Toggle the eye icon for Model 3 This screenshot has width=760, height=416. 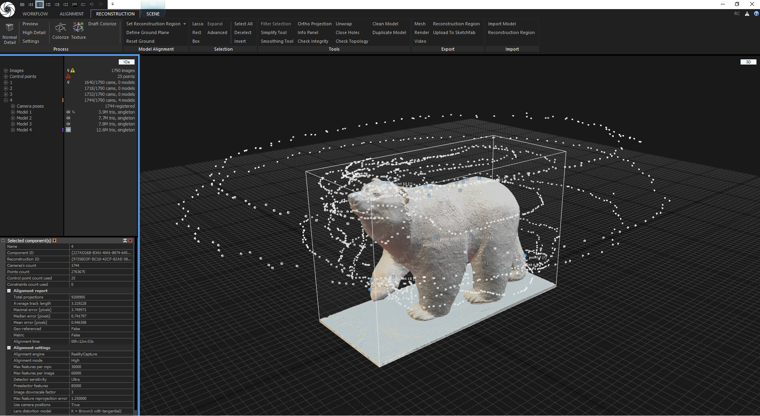(x=68, y=124)
